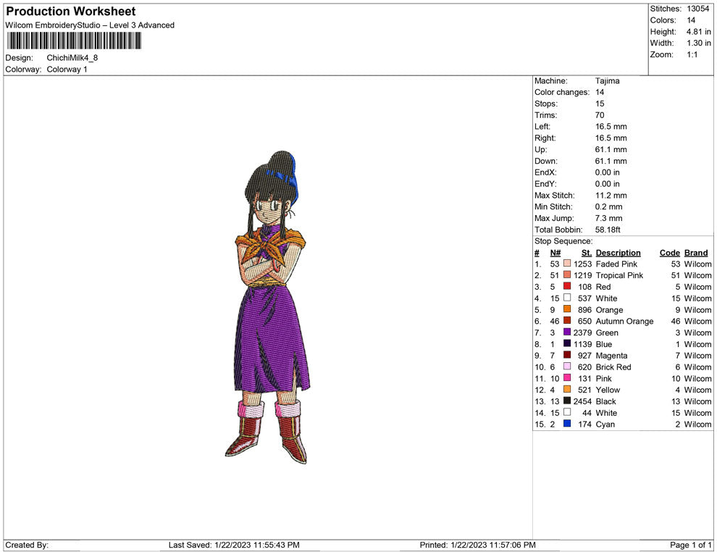Click the barcode under the header
The image size is (717, 552).
coord(74,41)
